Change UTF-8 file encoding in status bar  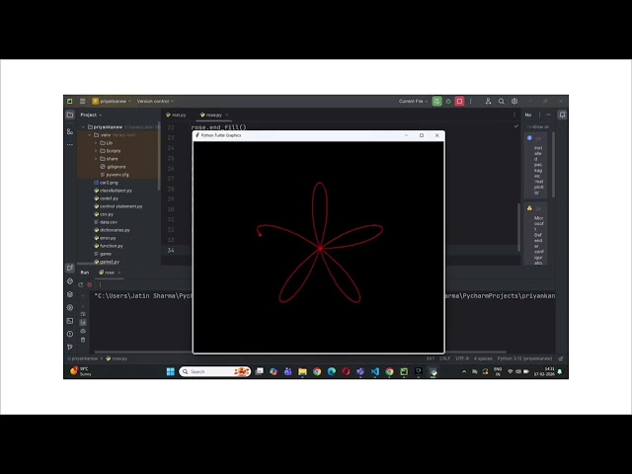click(x=462, y=358)
